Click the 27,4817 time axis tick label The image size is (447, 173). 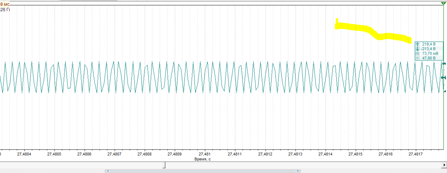coord(416,153)
